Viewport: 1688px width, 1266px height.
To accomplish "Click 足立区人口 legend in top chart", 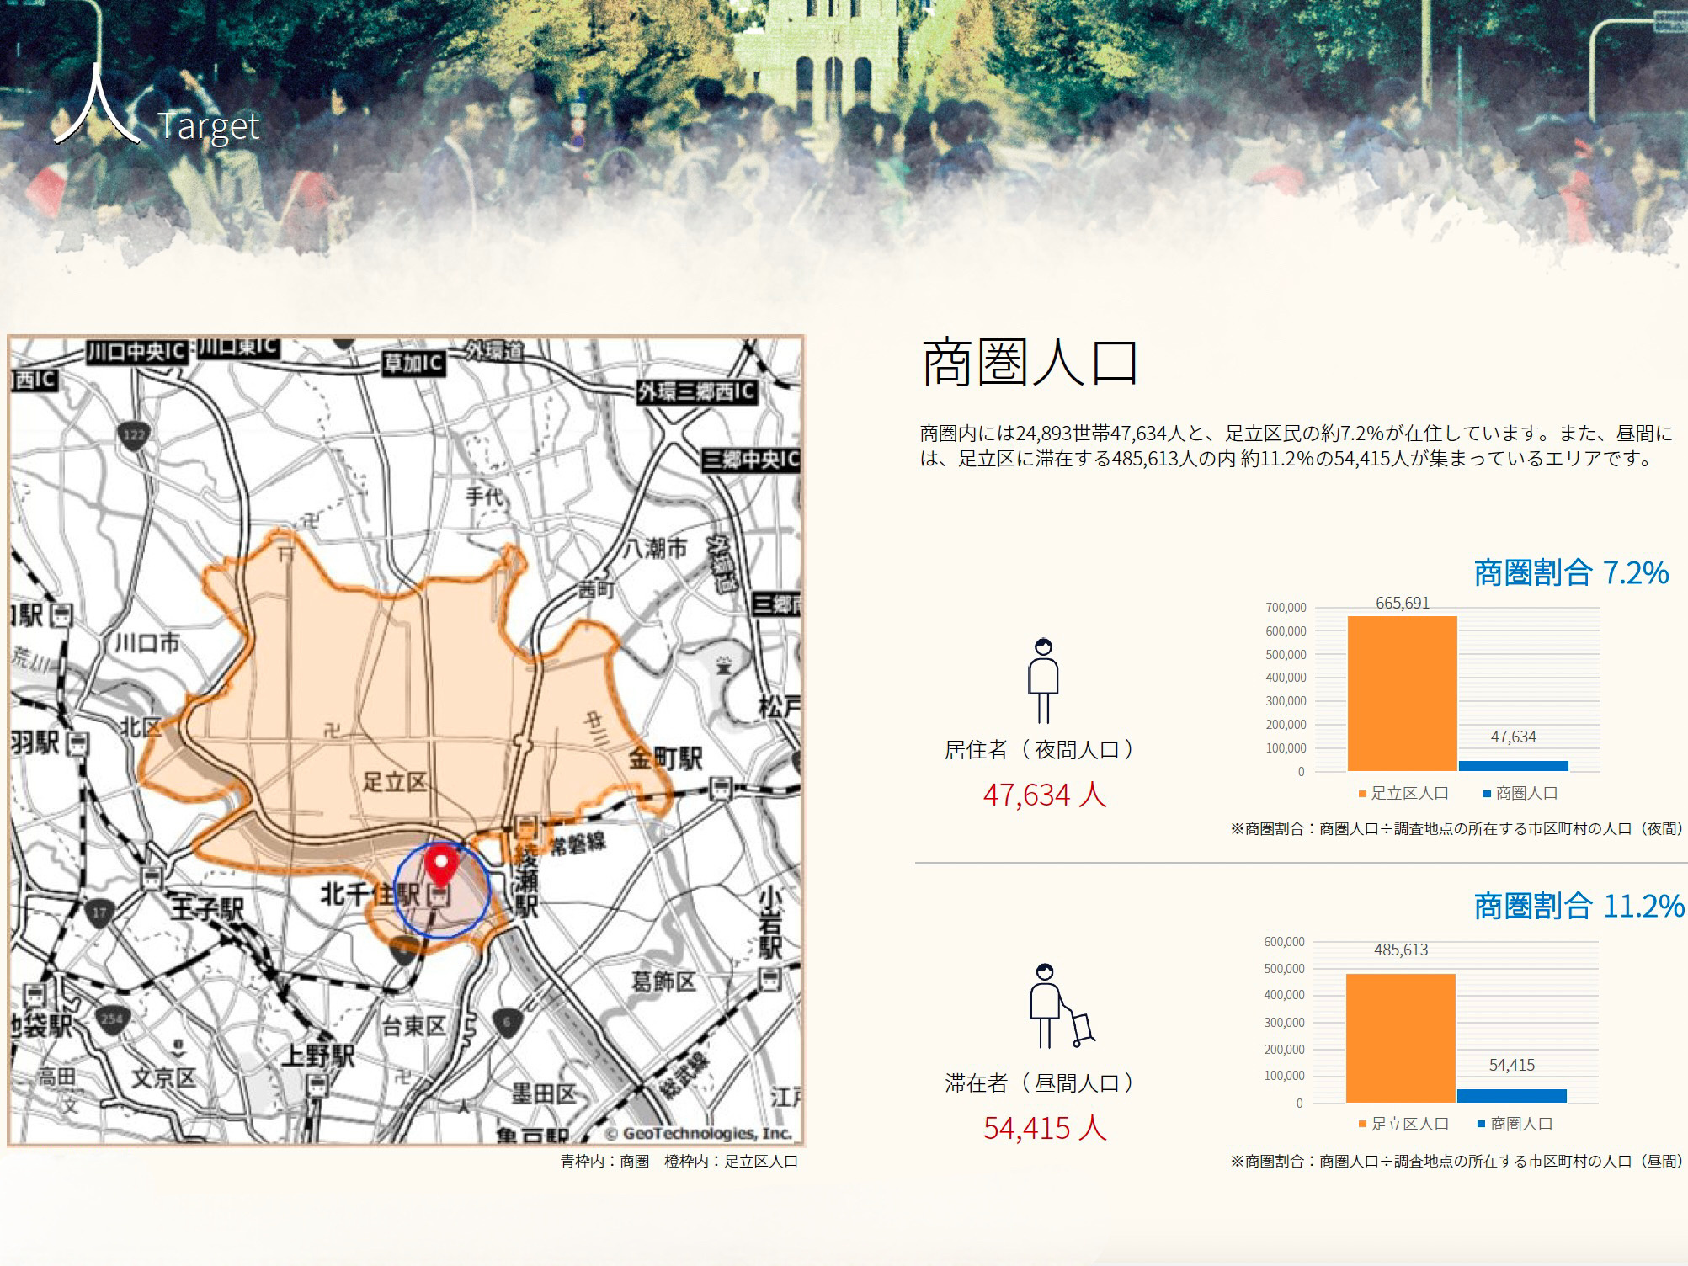I will tap(1403, 793).
